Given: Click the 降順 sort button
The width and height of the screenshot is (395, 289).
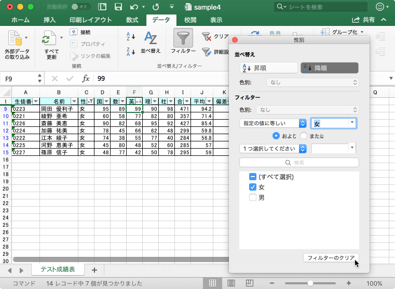Looking at the screenshot, I should pos(330,68).
